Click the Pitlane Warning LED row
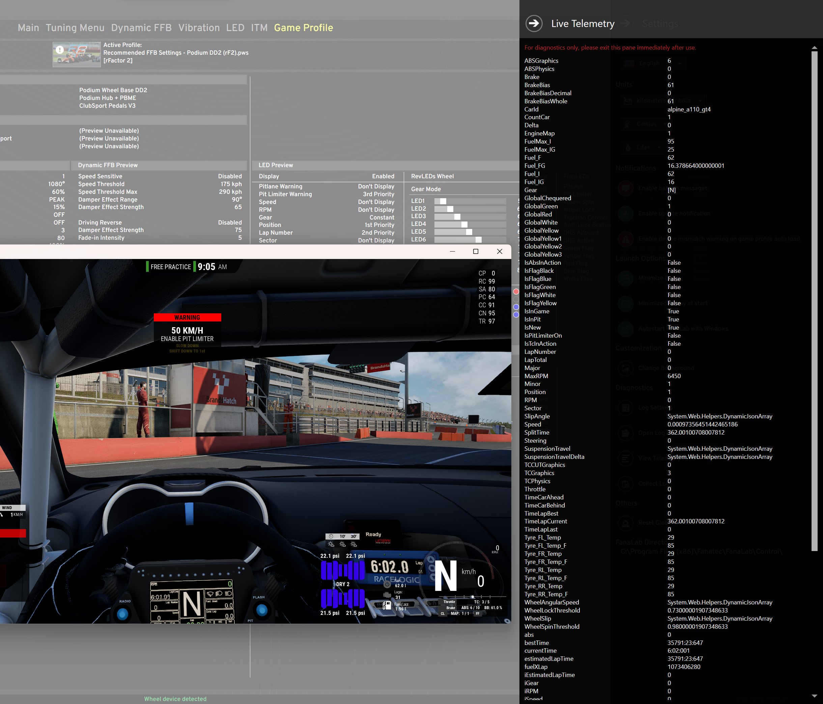This screenshot has height=704, width=823. 327,186
